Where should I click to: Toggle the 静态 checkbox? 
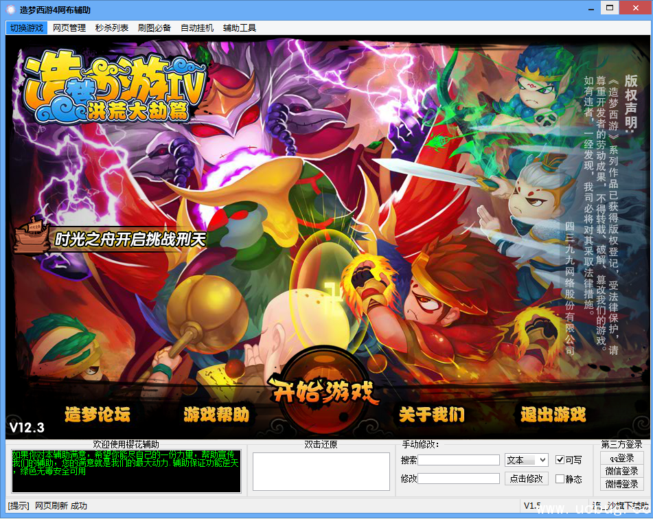click(560, 479)
